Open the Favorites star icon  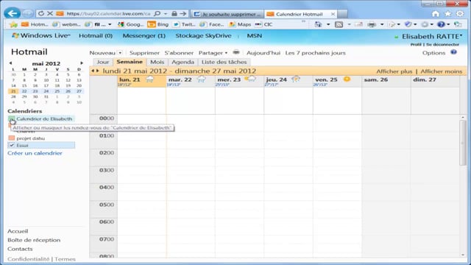[x=447, y=13]
